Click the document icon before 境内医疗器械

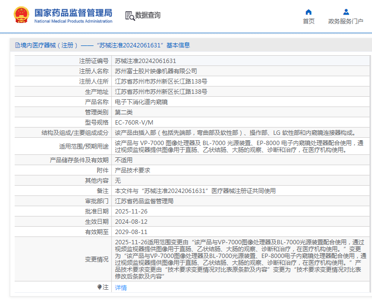17,45
